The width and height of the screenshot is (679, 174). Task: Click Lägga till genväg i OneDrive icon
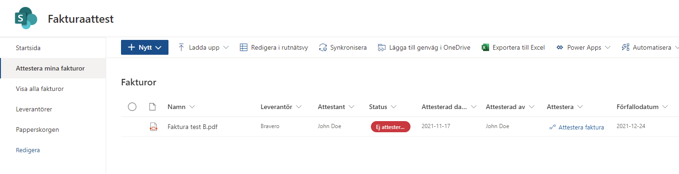382,47
